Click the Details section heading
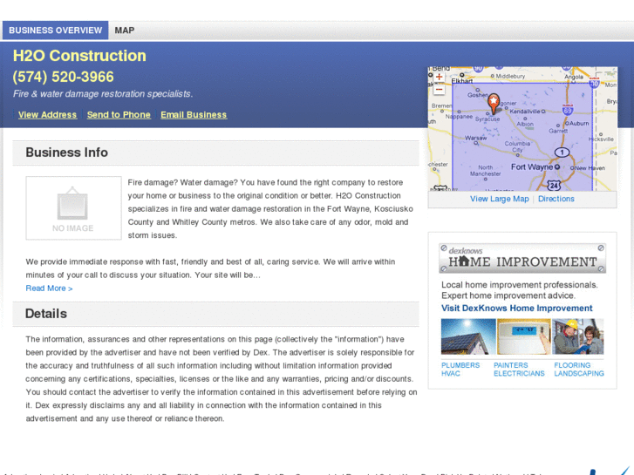 [46, 314]
